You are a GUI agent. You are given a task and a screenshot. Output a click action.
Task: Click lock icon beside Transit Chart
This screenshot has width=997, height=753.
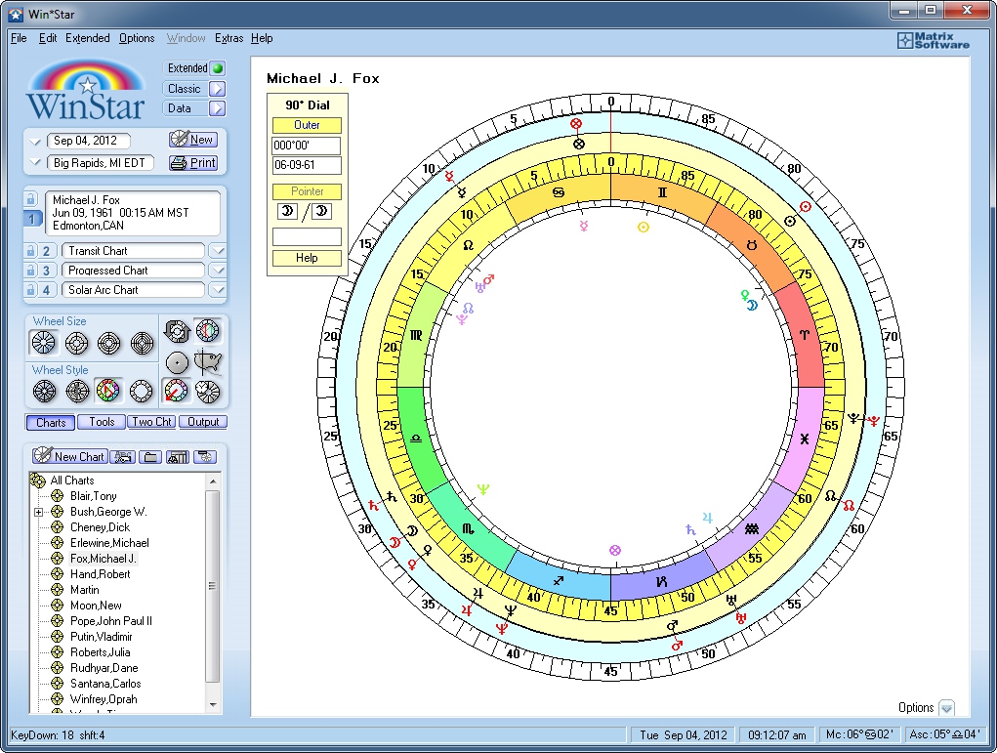coord(30,251)
